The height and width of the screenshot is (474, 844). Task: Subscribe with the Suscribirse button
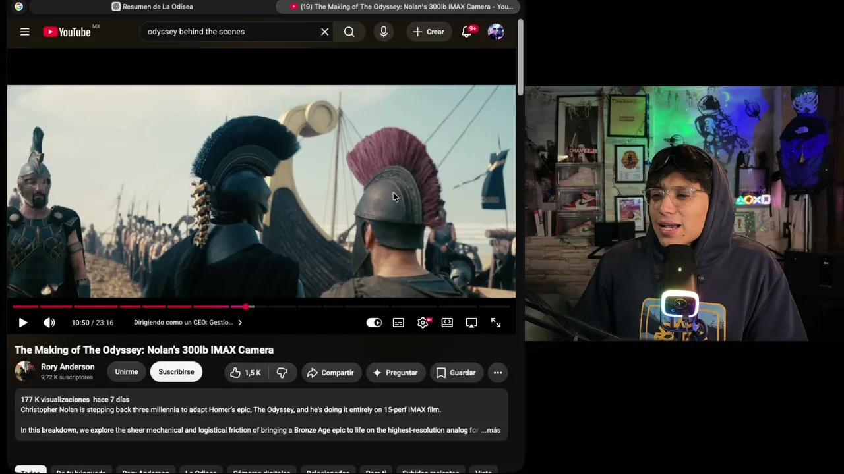(176, 372)
